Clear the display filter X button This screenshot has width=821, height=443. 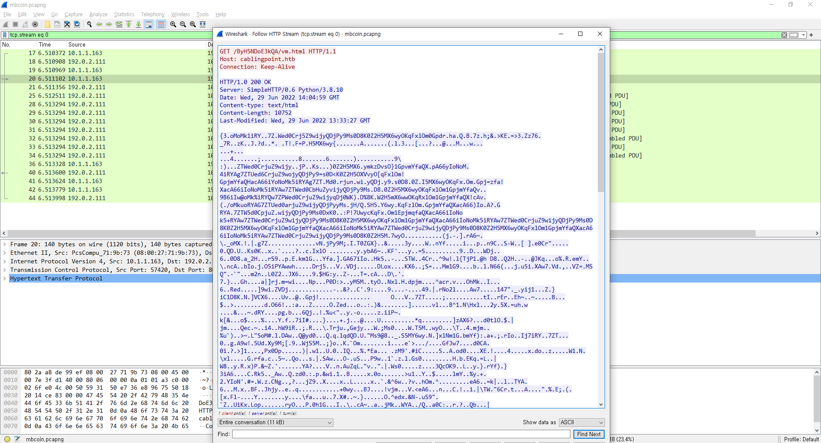coord(784,35)
